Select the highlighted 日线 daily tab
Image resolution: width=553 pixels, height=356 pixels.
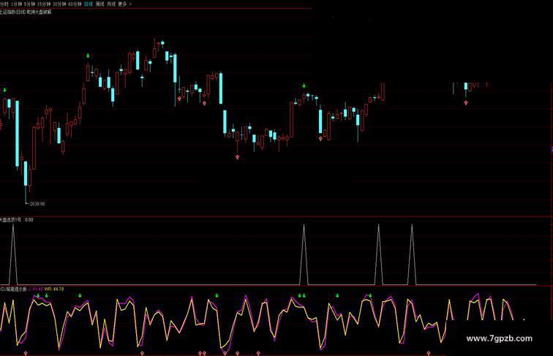pyautogui.click(x=89, y=4)
